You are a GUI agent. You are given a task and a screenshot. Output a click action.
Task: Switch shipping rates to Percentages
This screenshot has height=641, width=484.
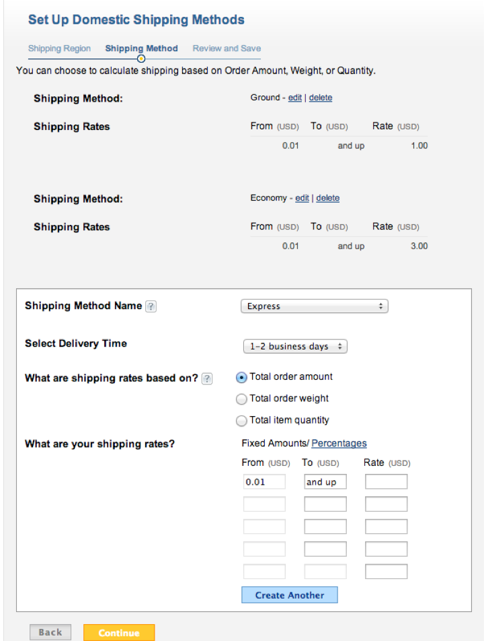coord(339,443)
